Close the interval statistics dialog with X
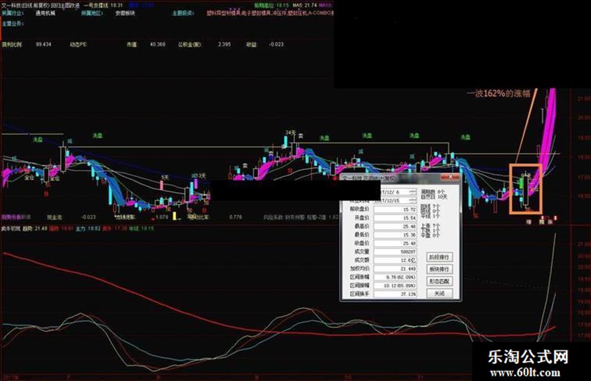591x381 pixels. (450, 177)
